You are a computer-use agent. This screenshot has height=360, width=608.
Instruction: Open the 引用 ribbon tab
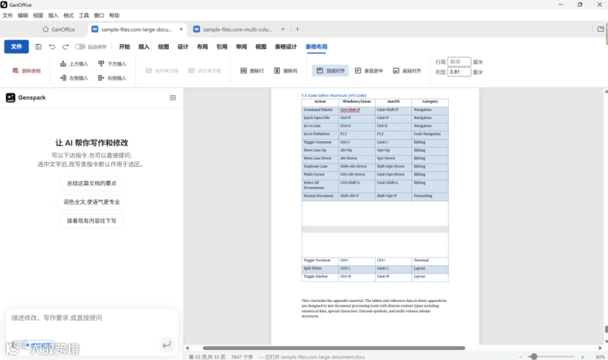coord(222,47)
